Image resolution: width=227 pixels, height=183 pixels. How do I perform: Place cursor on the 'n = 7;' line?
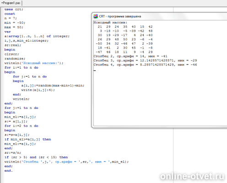click(11, 18)
